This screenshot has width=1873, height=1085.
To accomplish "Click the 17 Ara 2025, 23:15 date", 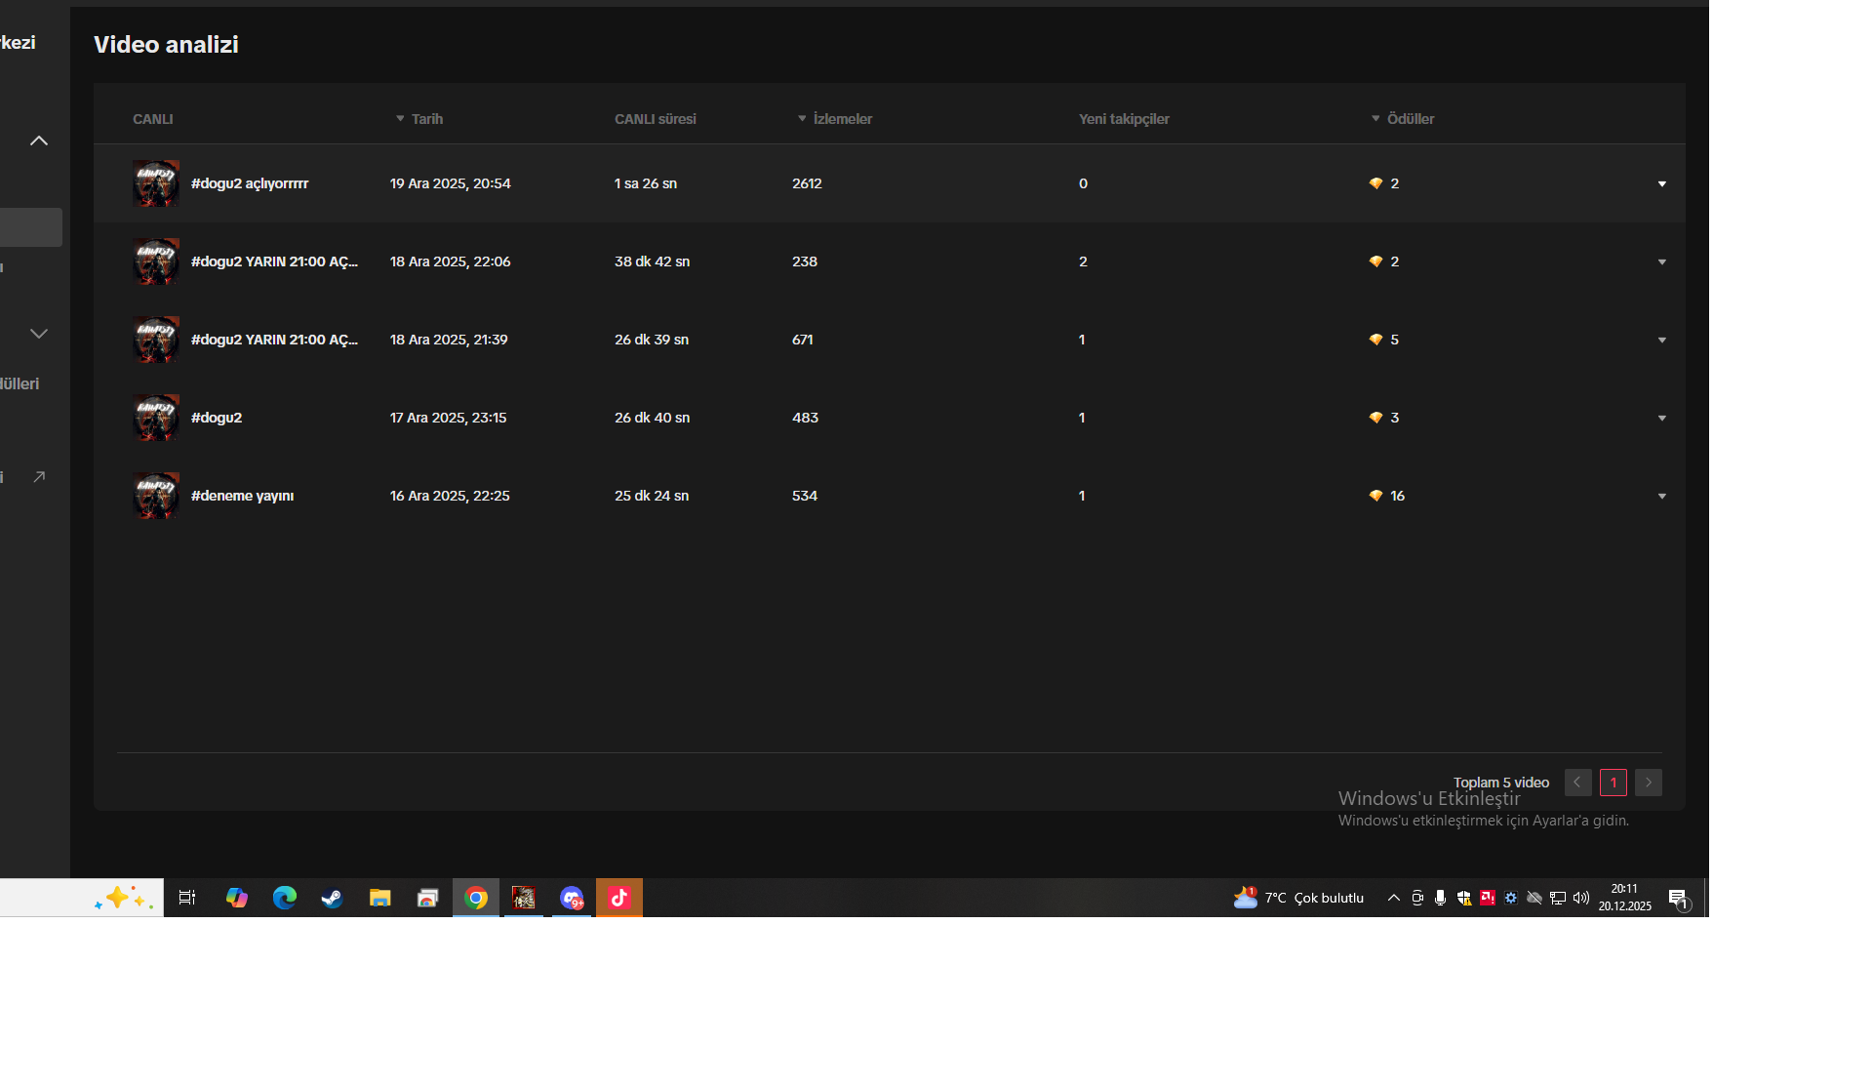I will tap(448, 418).
